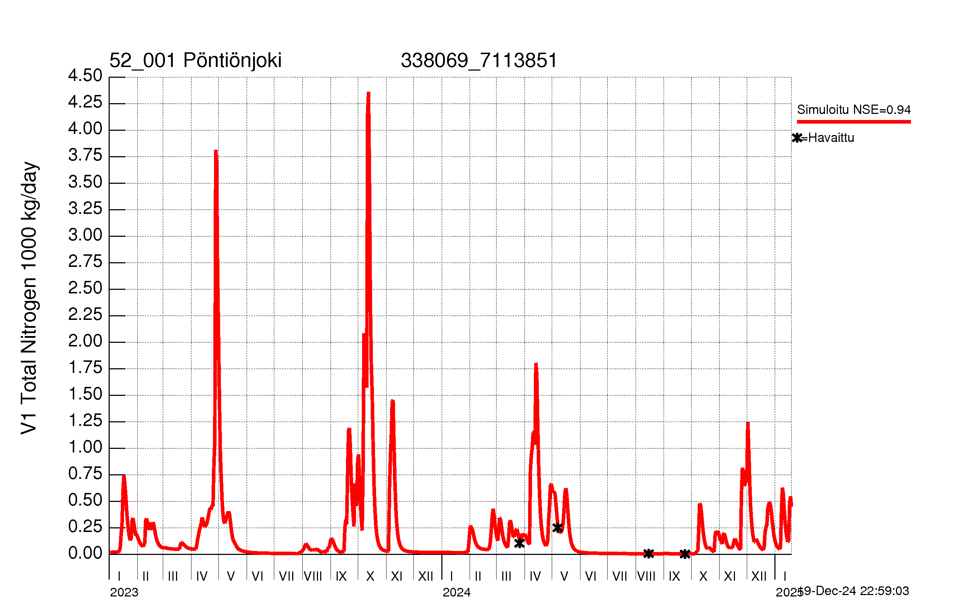Image resolution: width=968 pixels, height=609 pixels.
Task: Click the y-axis value 2.25
Action: point(85,315)
